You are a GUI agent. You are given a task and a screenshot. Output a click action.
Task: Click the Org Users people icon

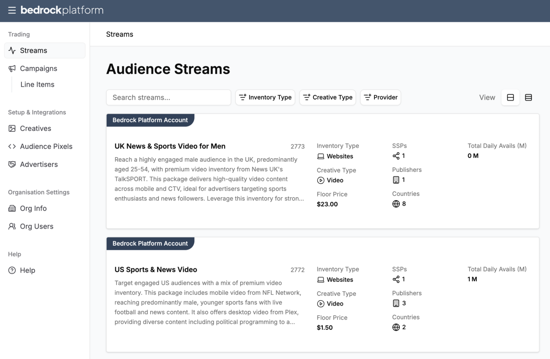(12, 226)
